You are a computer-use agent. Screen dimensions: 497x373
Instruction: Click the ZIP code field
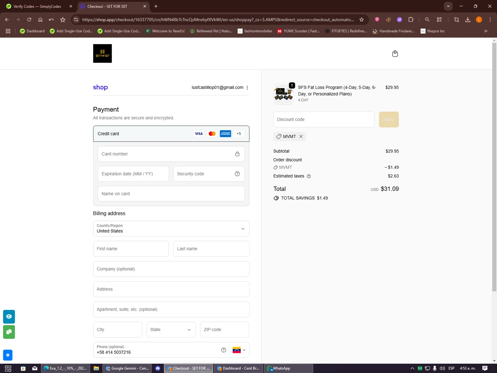click(x=224, y=330)
